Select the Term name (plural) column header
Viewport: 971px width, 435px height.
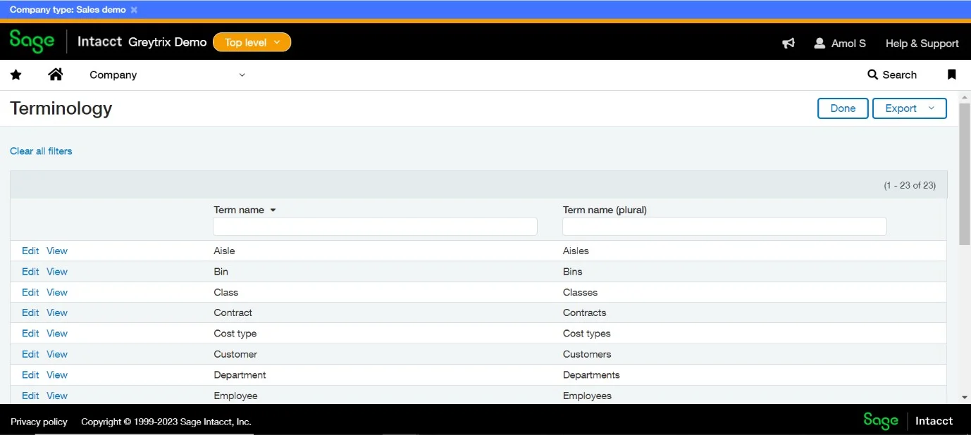click(605, 210)
